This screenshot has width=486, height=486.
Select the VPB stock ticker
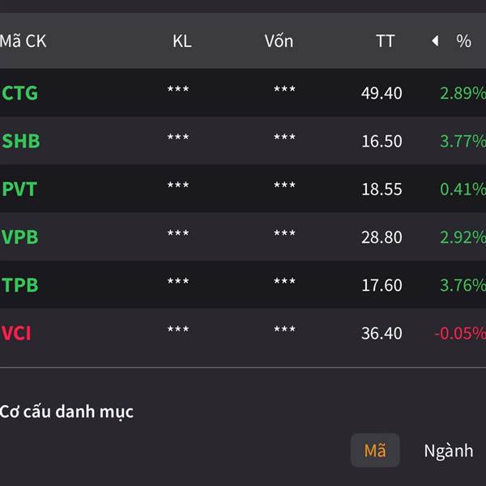coord(20,237)
